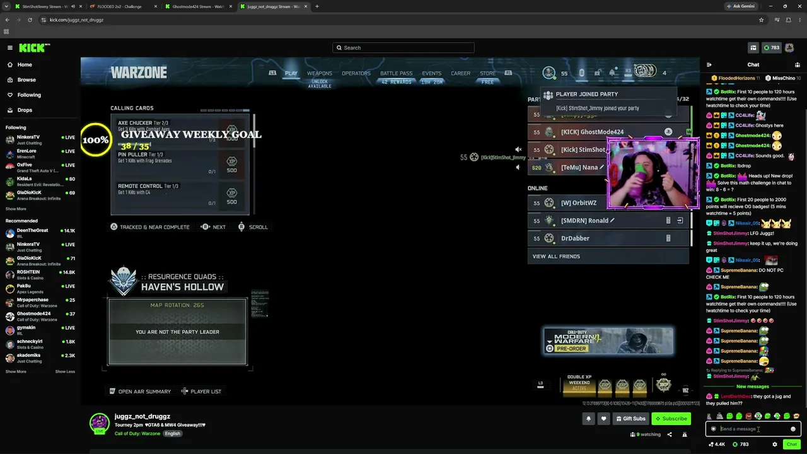The image size is (807, 454).
Task: Open the Call of Duty: Warzone category link
Action: tap(137, 434)
